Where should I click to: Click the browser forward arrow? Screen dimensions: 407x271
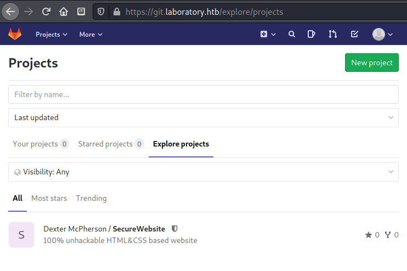pos(29,12)
